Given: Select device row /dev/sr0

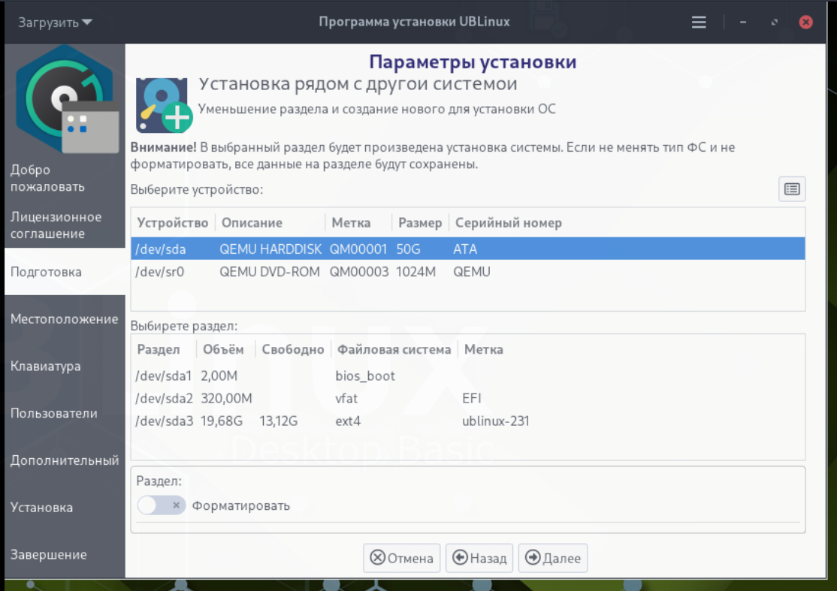Looking at the screenshot, I should 467,272.
